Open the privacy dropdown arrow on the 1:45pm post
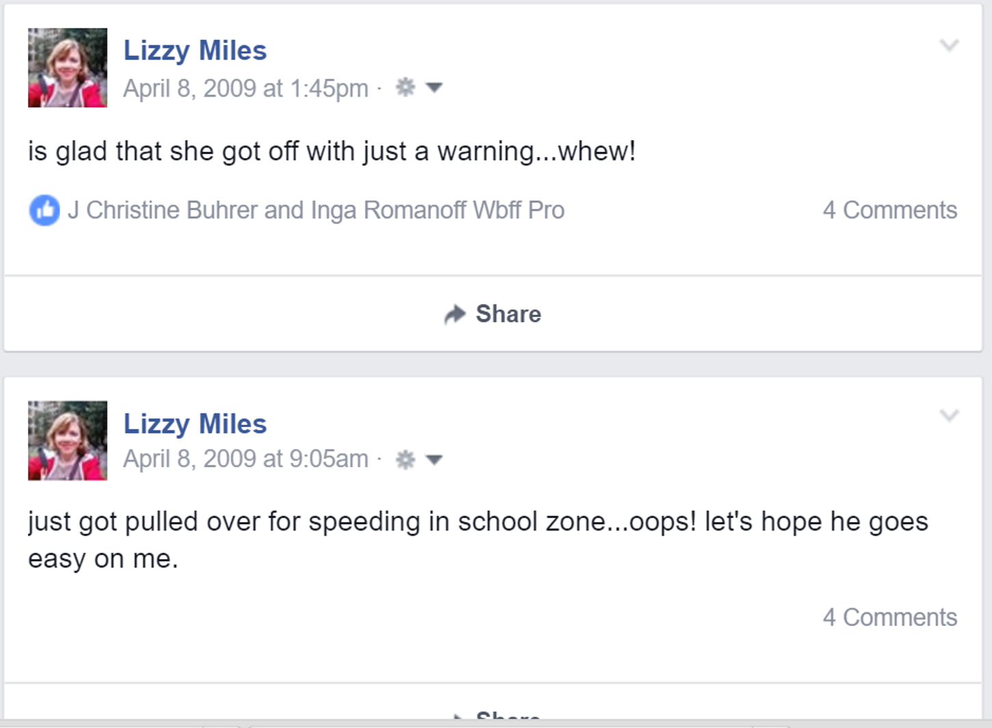Viewport: 992px width, 728px height. point(434,88)
